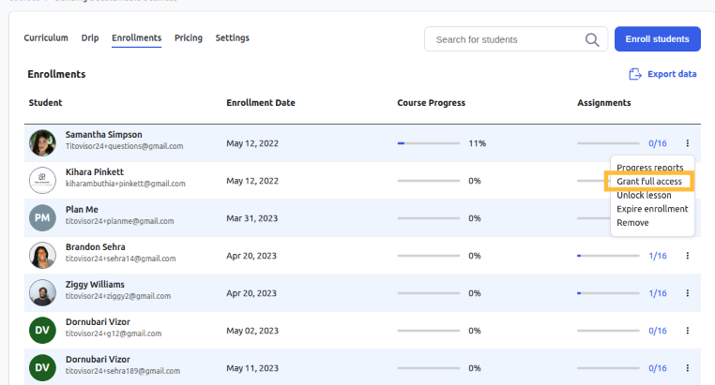The image size is (715, 385).
Task: Select the Enrollments tab
Action: [136, 37]
